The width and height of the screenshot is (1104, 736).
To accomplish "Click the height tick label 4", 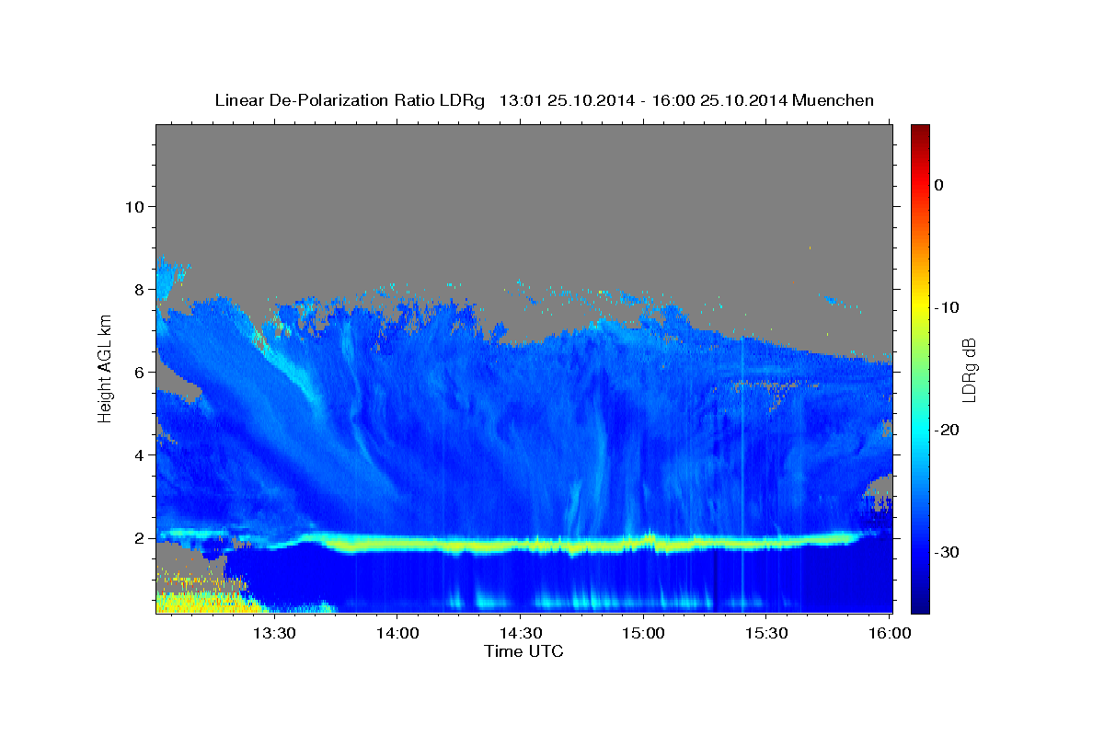I will point(141,454).
